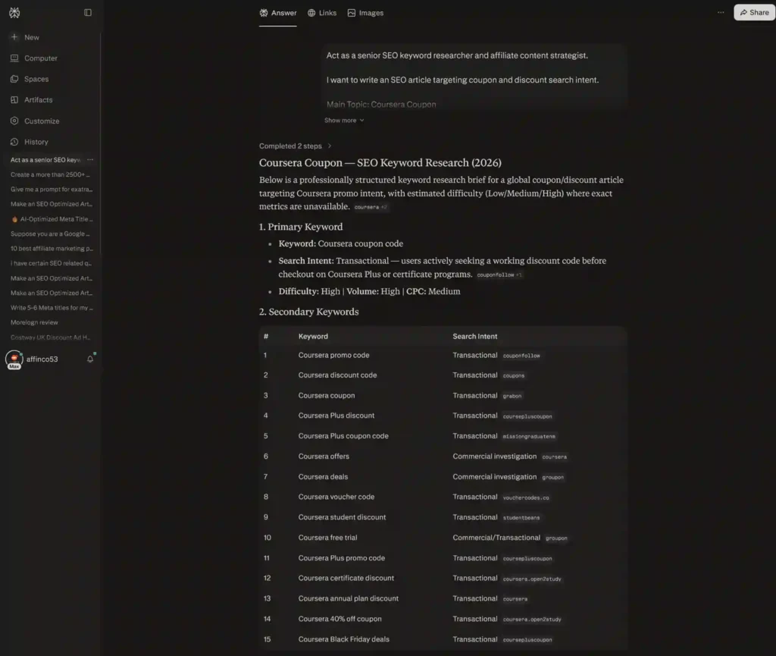Click the notifications bell icon

90,359
